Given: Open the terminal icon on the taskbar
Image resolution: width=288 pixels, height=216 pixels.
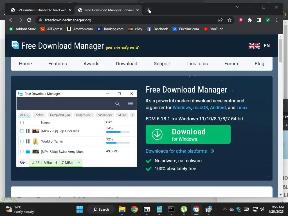Looking at the screenshot, I should click(x=171, y=209).
